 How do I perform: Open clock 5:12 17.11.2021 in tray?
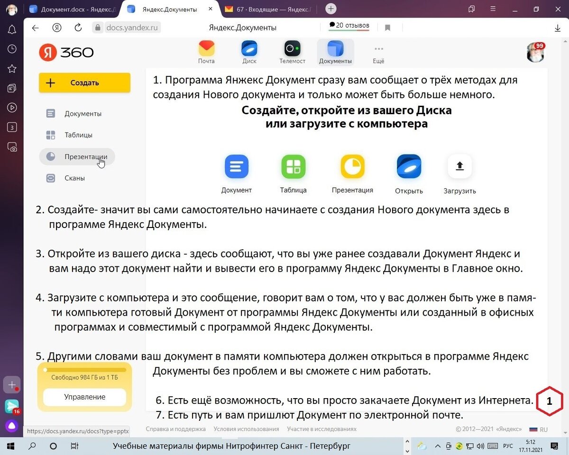(x=530, y=446)
